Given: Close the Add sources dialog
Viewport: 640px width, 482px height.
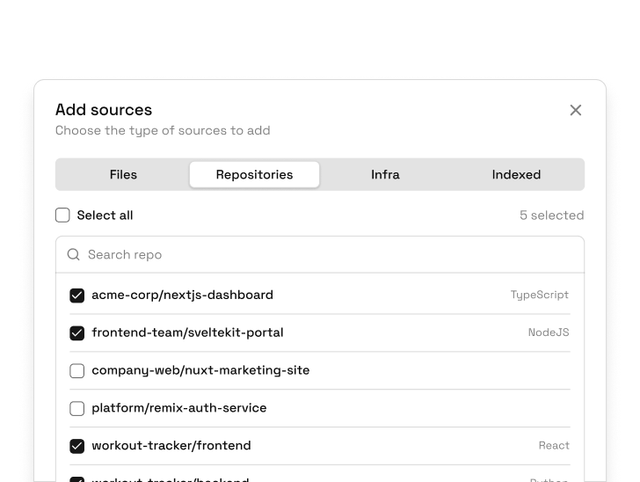Looking at the screenshot, I should [576, 110].
